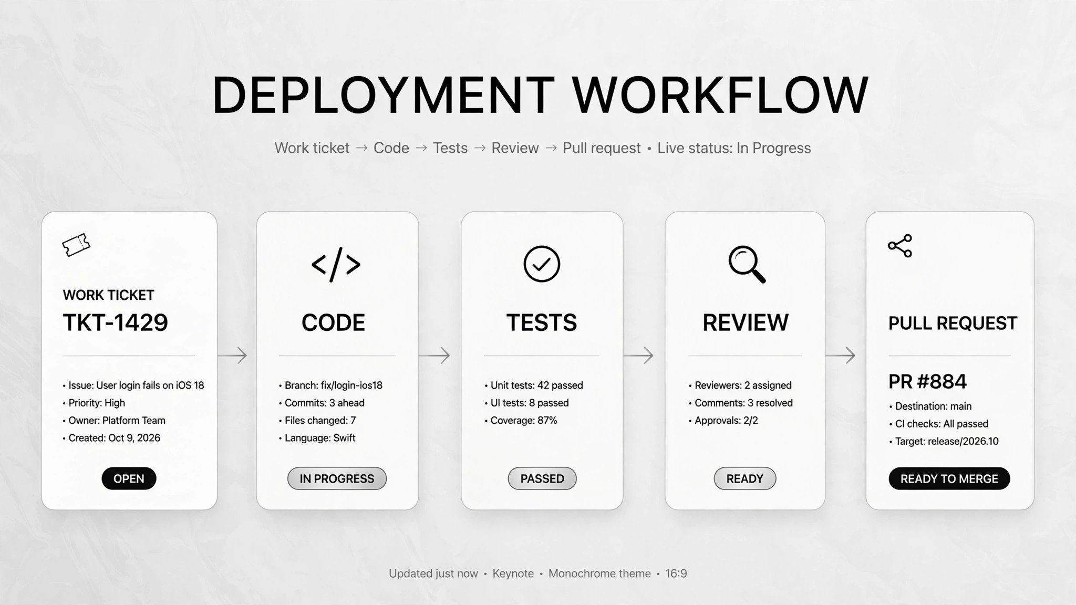Select the TKT-1429 ticket number
Screen dimensions: 1076x605
point(115,322)
